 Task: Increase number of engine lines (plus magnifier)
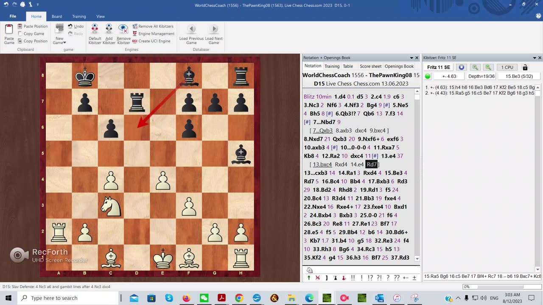475,67
